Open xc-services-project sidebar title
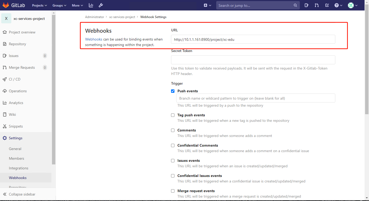Viewport: 369px width, 201px height. [29, 19]
